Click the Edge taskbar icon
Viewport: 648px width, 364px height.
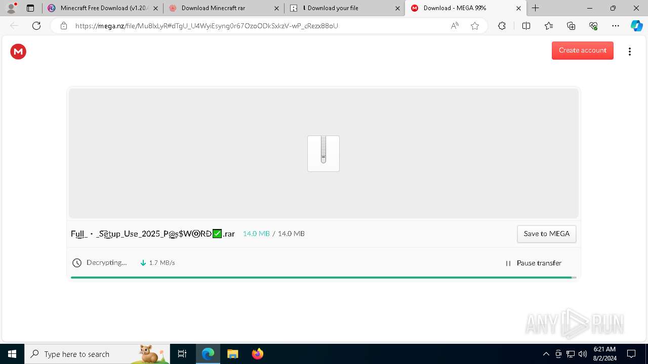tap(208, 354)
